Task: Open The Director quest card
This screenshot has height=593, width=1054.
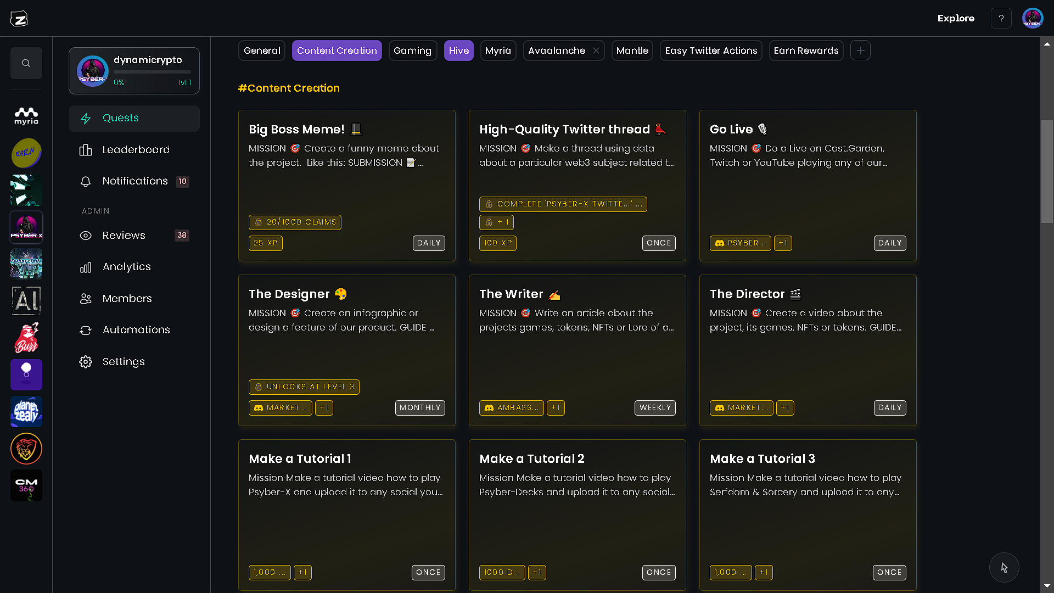Action: [808, 350]
